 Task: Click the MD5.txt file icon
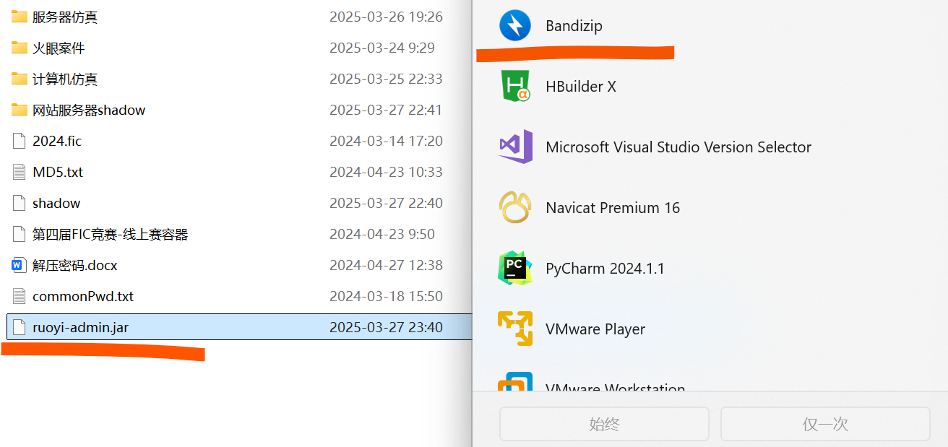point(20,172)
